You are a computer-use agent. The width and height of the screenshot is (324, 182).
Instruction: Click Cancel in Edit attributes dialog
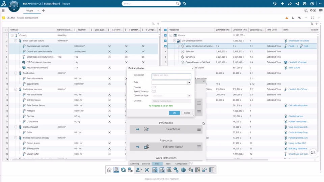pos(187,113)
